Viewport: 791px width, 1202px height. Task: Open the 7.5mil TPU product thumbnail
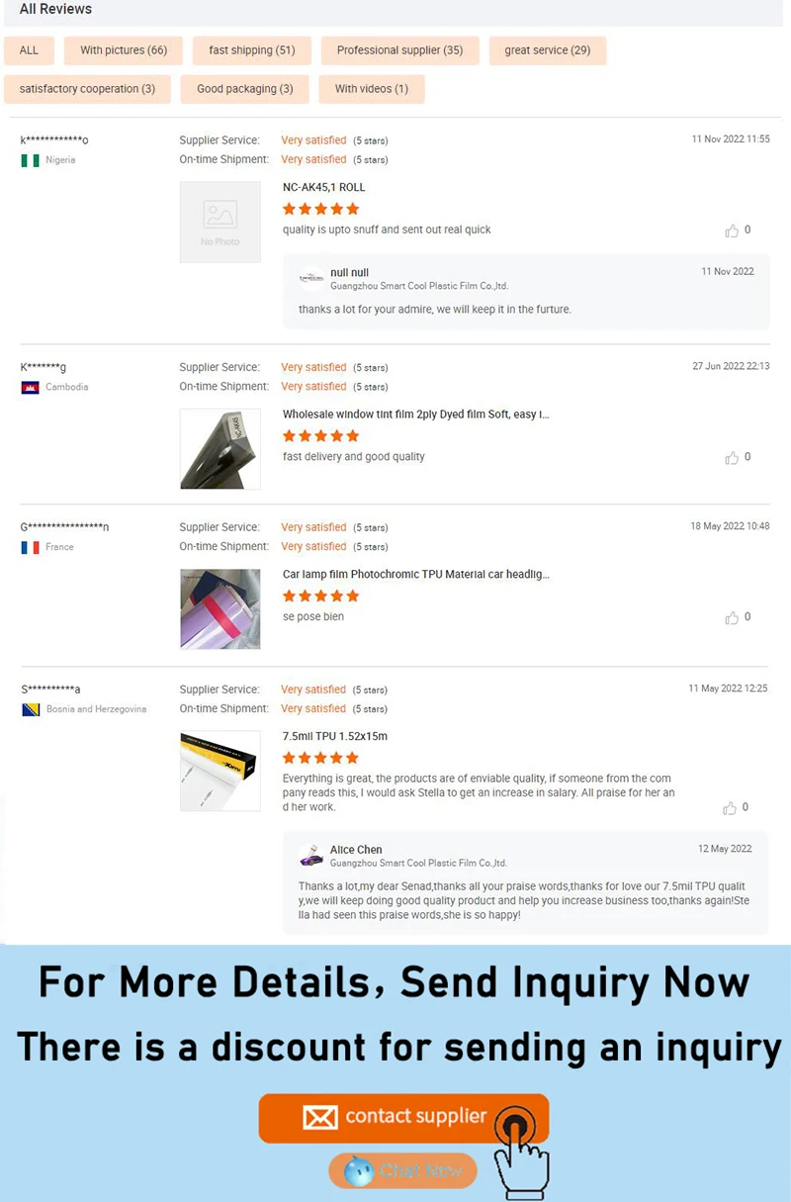coord(220,772)
